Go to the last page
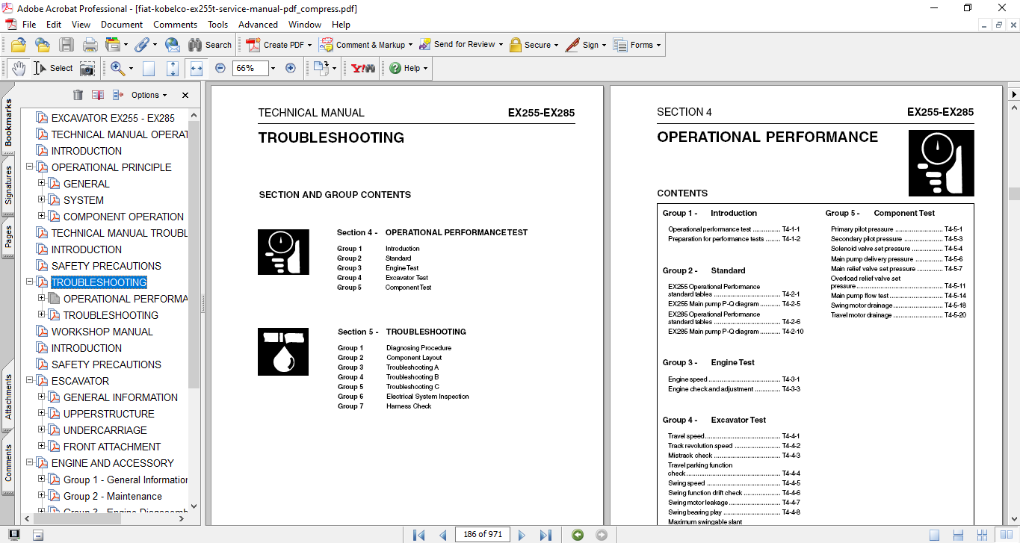The height and width of the screenshot is (543, 1020). 545,535
